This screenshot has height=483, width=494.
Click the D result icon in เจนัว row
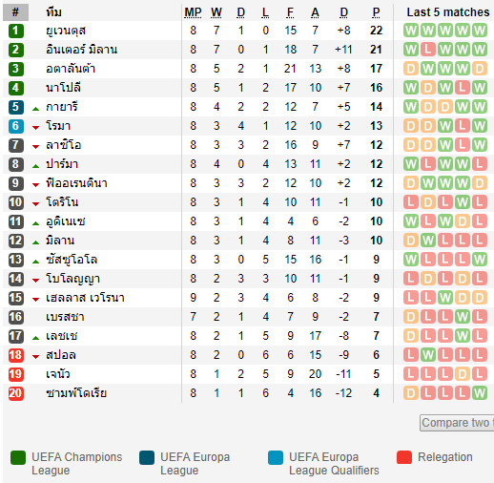coord(463,374)
